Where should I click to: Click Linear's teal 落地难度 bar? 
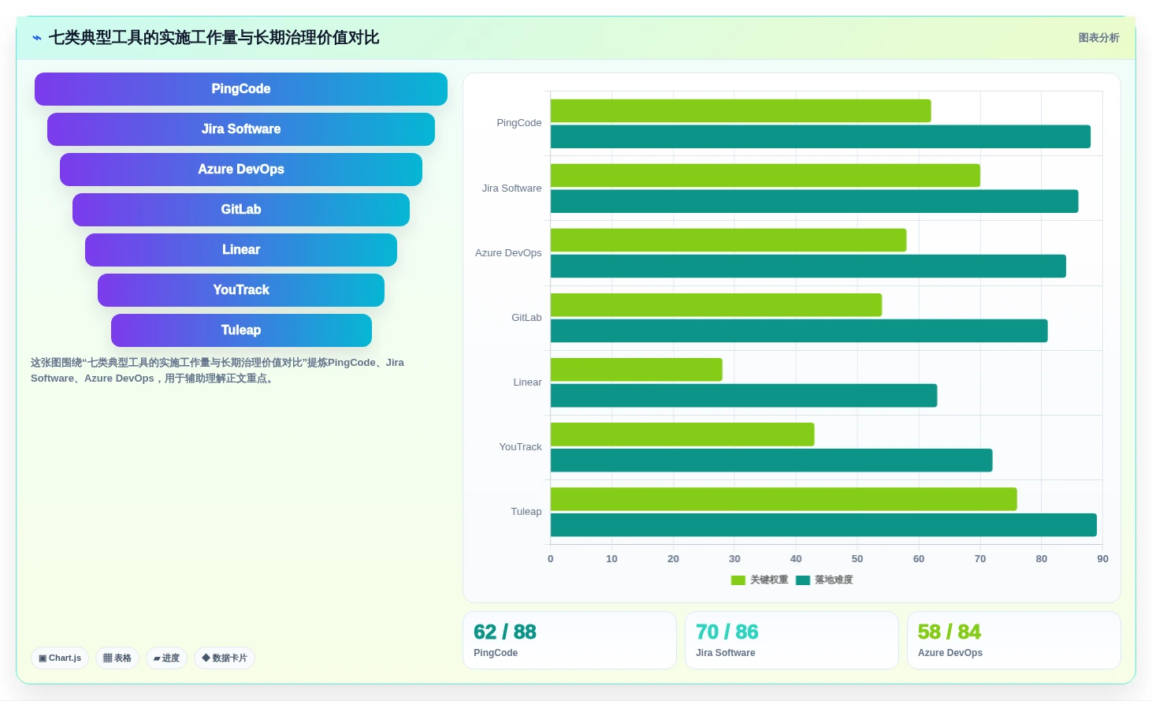click(744, 396)
